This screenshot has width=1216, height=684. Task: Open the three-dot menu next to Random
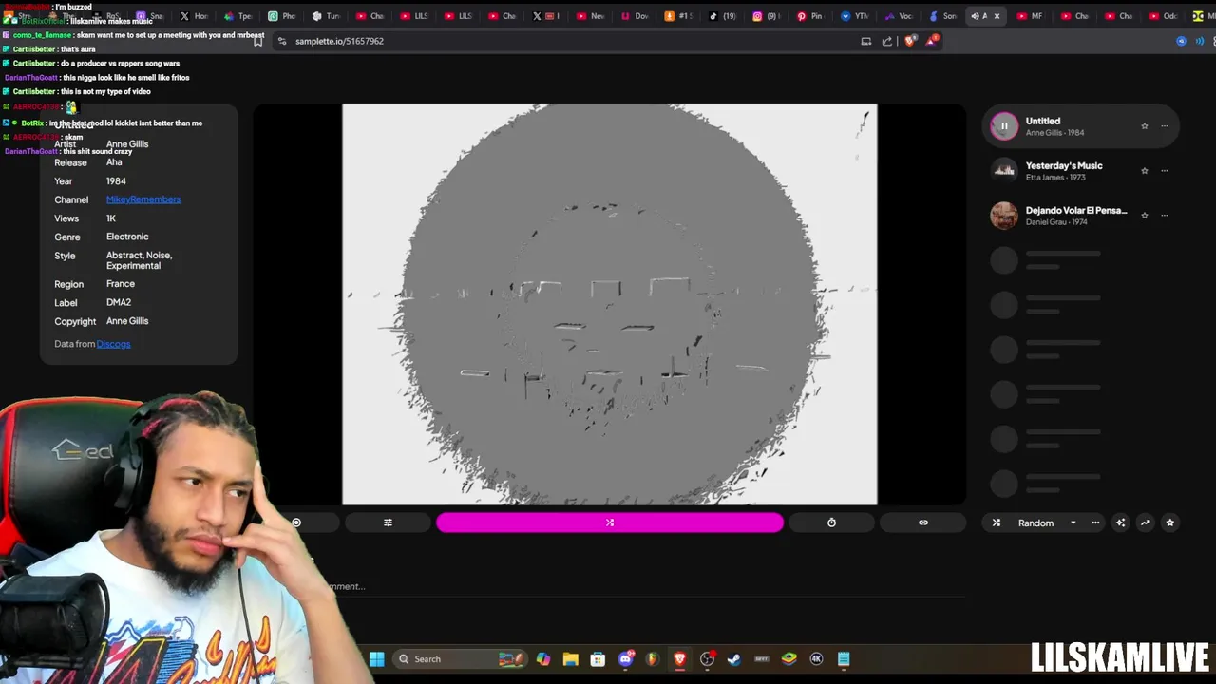click(x=1095, y=522)
